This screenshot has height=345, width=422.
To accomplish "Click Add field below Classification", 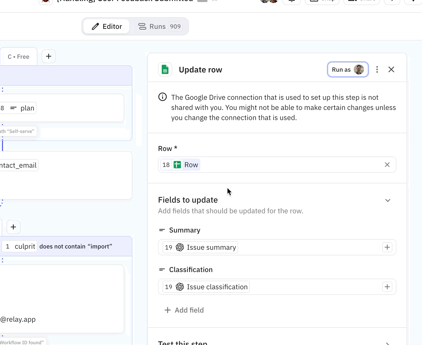I will point(184,310).
